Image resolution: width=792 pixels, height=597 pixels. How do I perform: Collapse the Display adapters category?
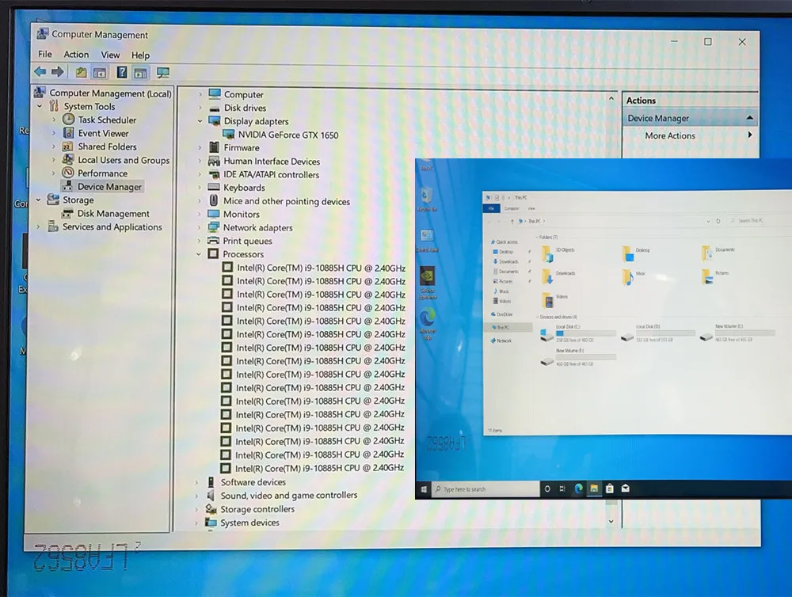pos(200,121)
